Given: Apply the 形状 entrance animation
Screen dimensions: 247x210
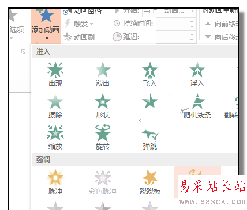Looking at the screenshot, I should point(103,106).
